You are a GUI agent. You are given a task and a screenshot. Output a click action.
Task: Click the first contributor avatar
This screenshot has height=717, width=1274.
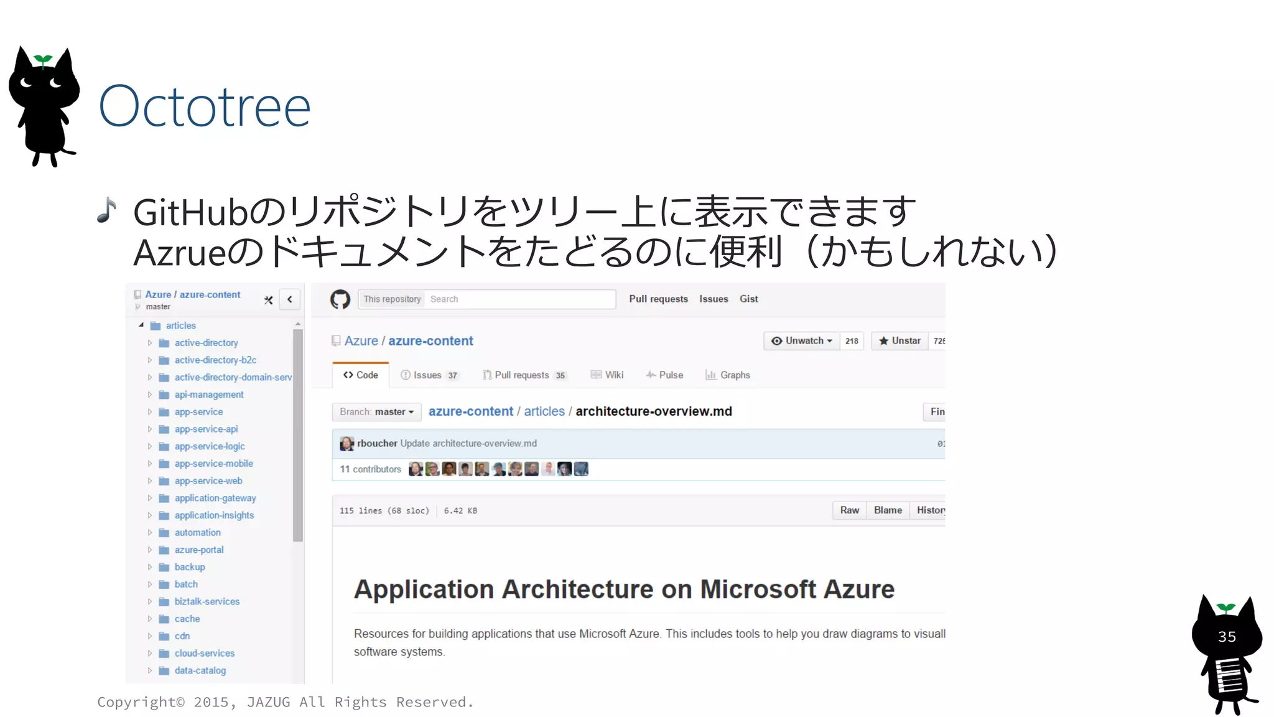(x=416, y=469)
